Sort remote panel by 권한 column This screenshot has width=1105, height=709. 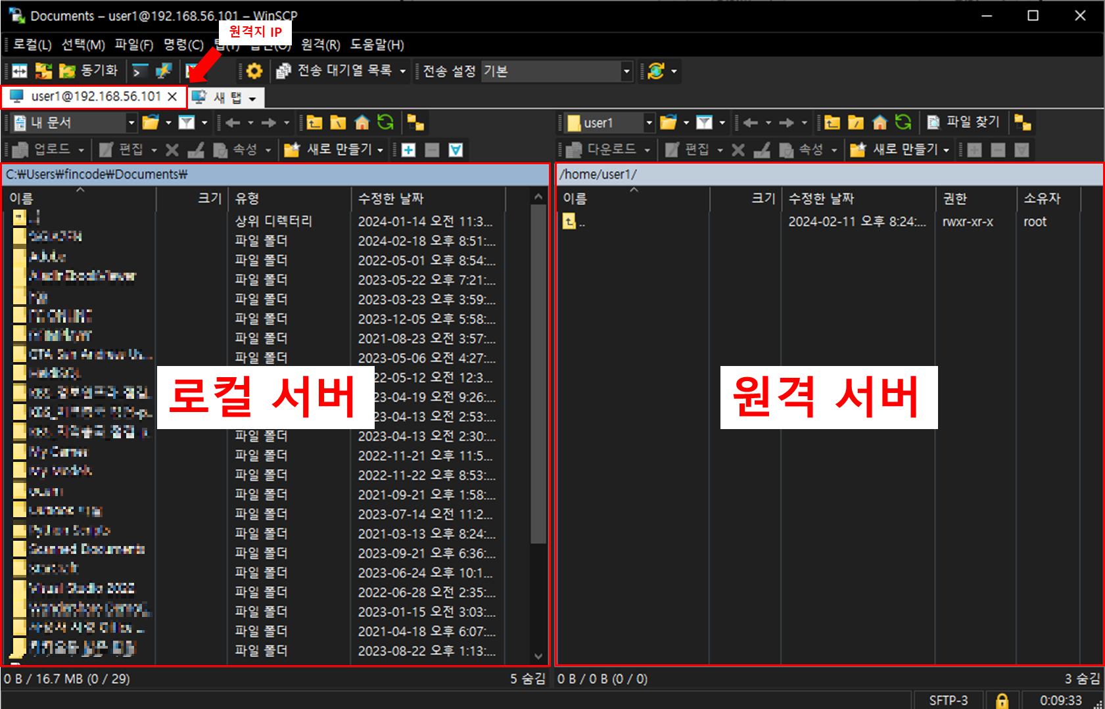click(976, 198)
